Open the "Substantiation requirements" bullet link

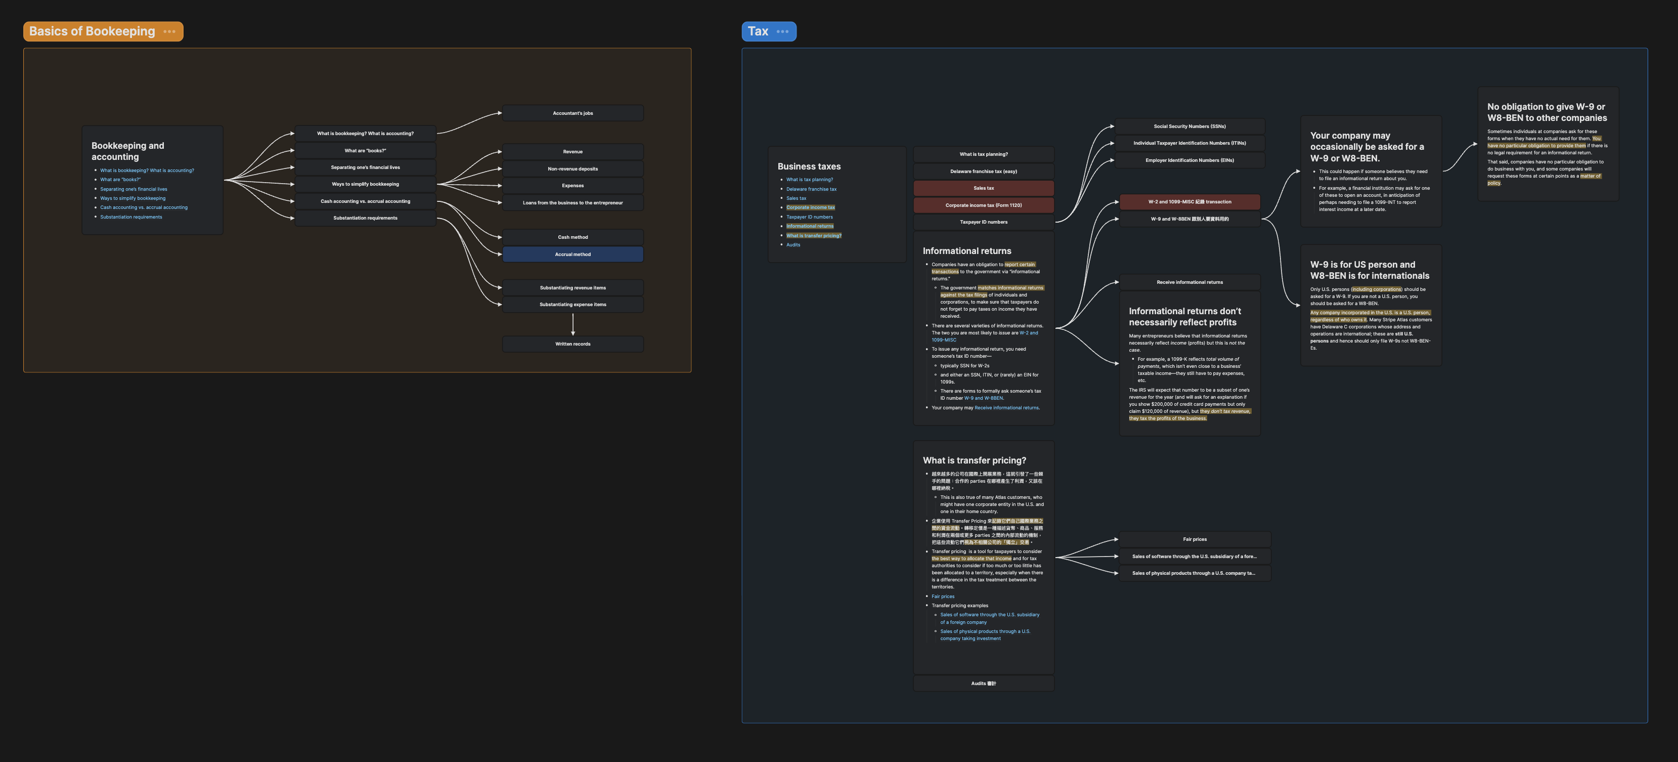click(131, 217)
